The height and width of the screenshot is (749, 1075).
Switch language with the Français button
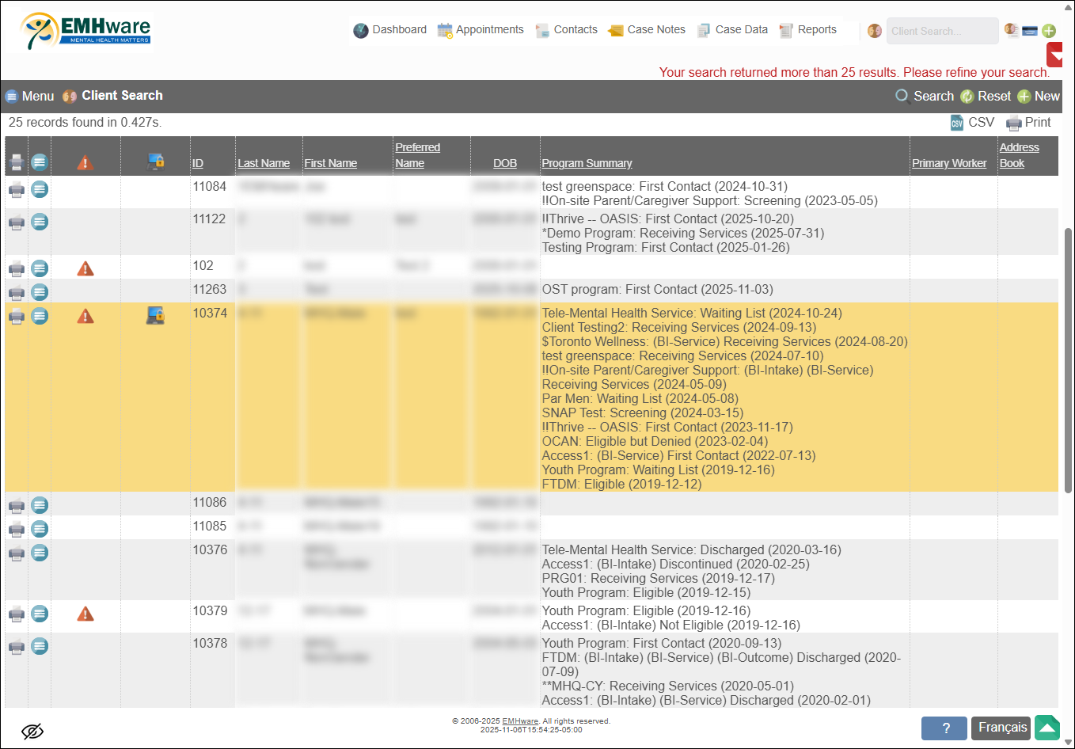point(1002,728)
